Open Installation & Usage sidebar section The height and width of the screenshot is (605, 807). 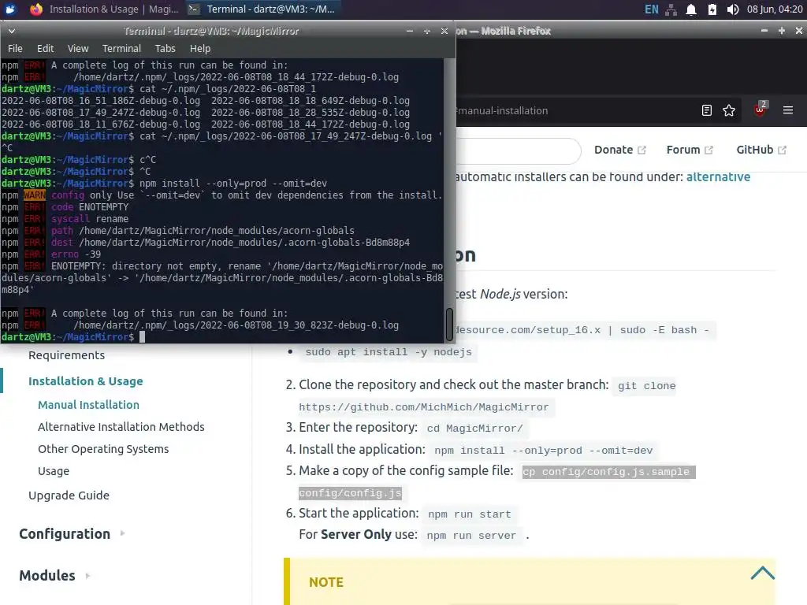[x=85, y=381]
